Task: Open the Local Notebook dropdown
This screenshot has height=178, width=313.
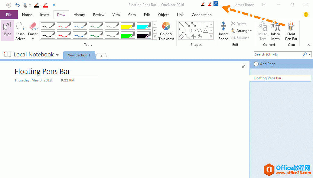Action: [x=57, y=55]
